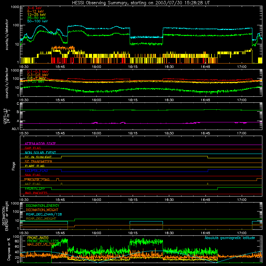Click the vertical Flags axis title
The width and height of the screenshot is (266, 266).
click(14, 166)
